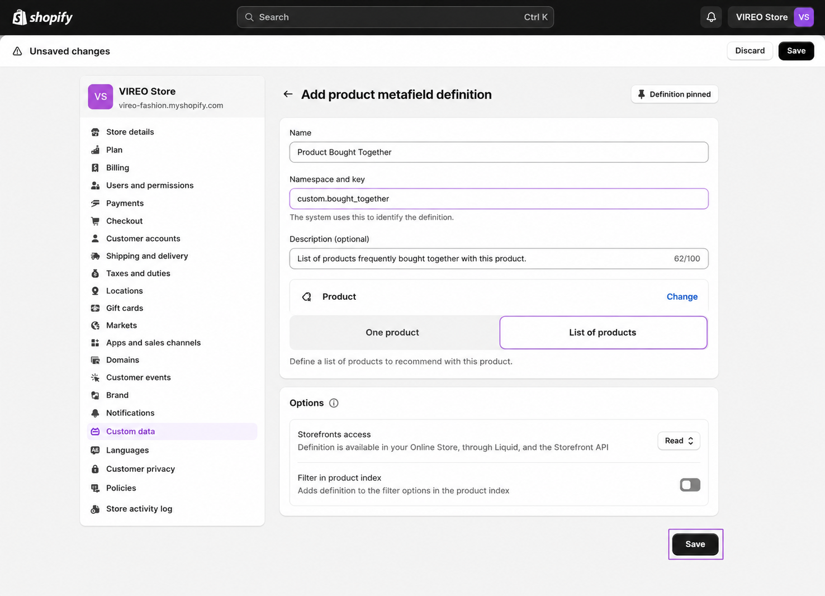Click the Locations pin icon

95,291
